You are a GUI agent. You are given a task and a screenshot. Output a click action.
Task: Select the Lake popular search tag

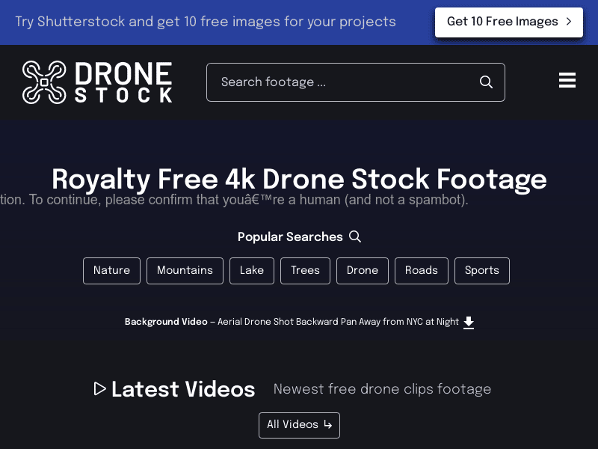pyautogui.click(x=252, y=271)
